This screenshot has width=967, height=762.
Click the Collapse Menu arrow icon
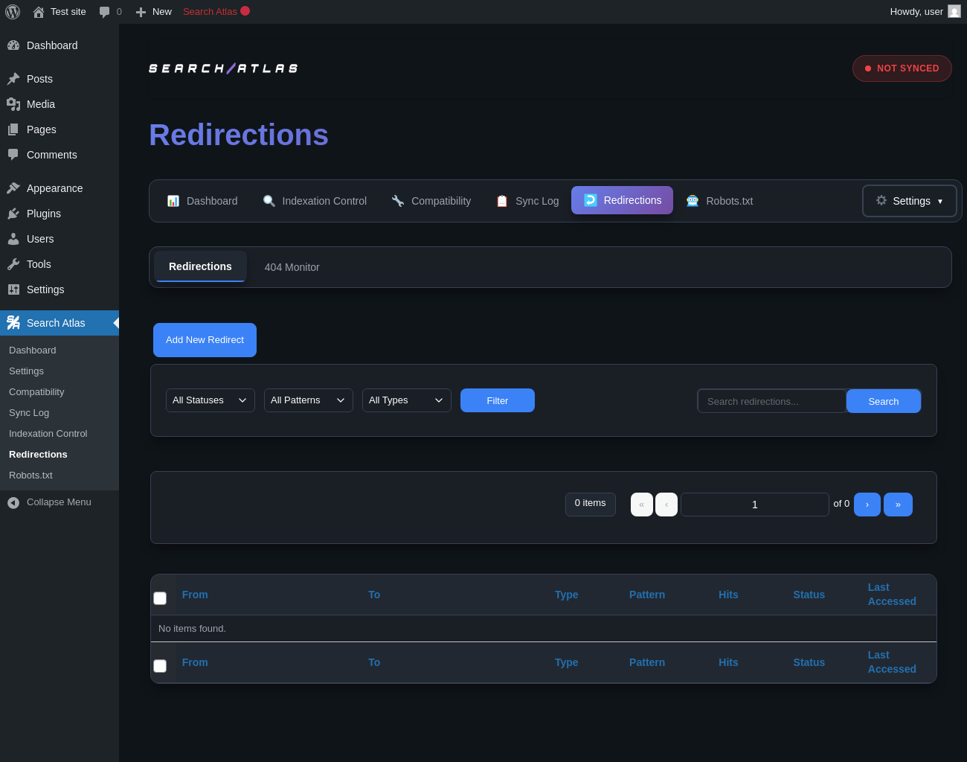tap(13, 503)
